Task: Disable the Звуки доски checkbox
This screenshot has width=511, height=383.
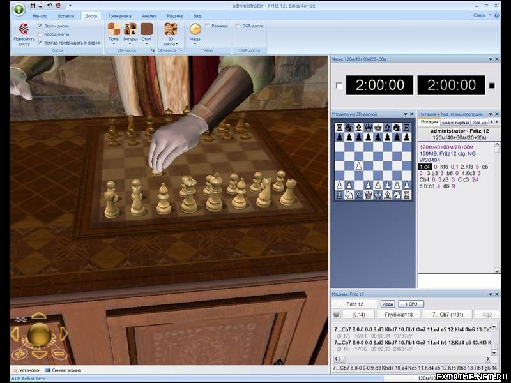Action: click(40, 26)
